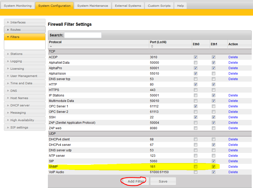Open the Help menu tab
This screenshot has height=188, width=253.
180,5
